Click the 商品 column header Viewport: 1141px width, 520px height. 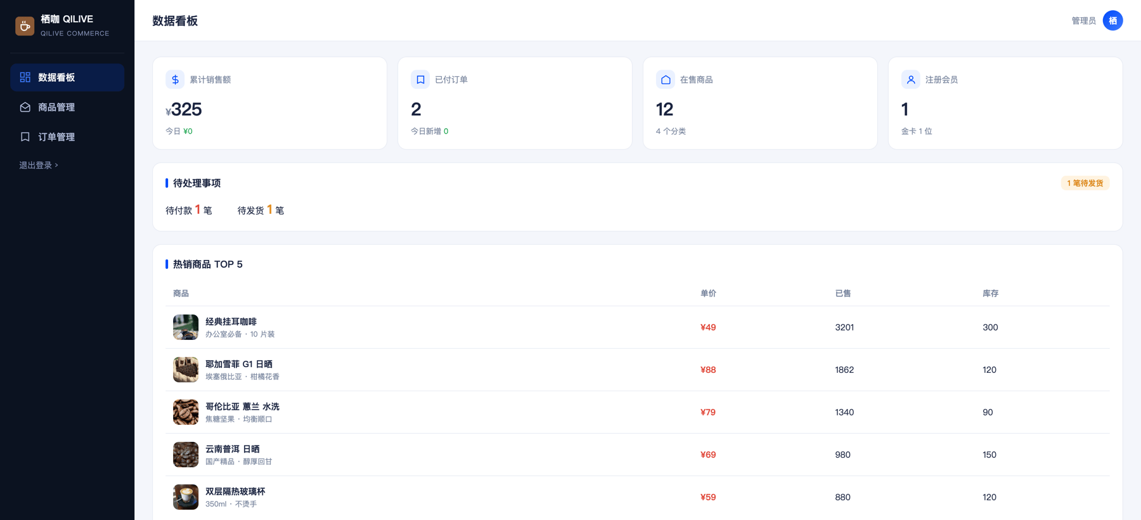pyautogui.click(x=181, y=294)
